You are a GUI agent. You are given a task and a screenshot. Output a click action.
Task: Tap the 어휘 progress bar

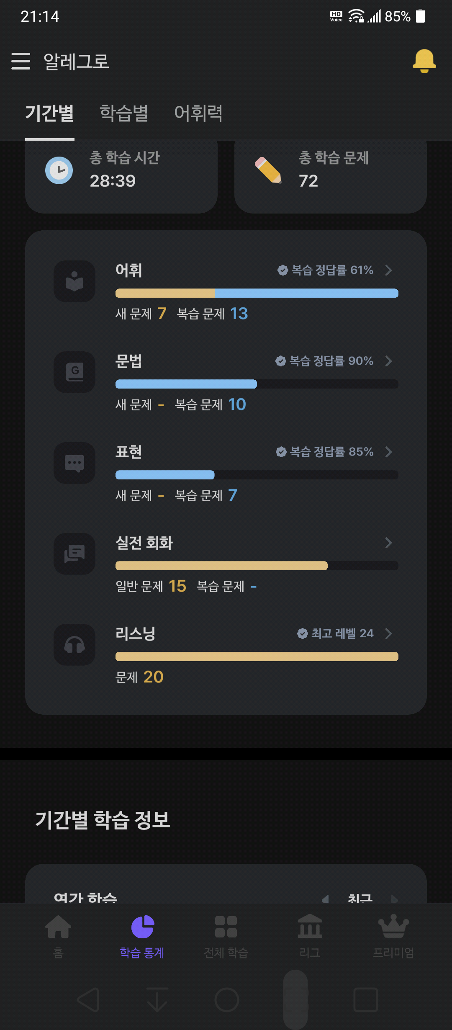[257, 293]
